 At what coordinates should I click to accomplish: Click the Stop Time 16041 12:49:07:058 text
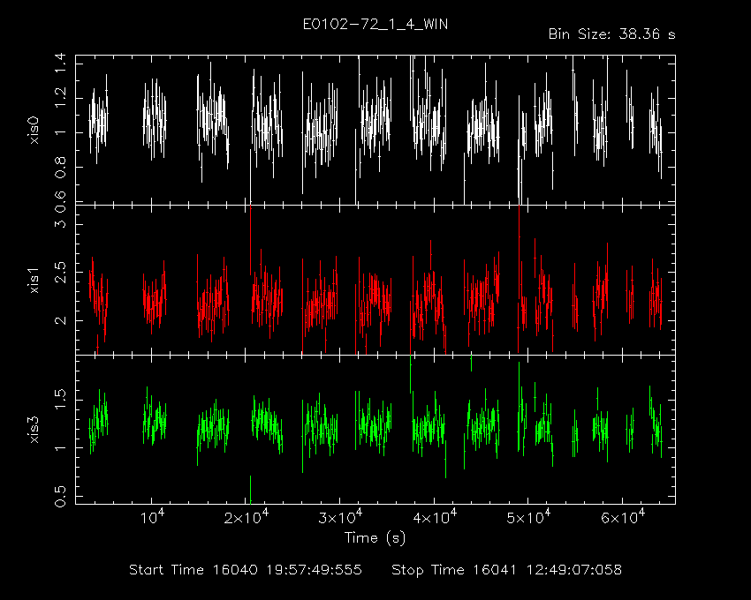coord(507,570)
